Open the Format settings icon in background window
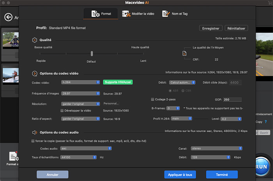 tap(14, 156)
